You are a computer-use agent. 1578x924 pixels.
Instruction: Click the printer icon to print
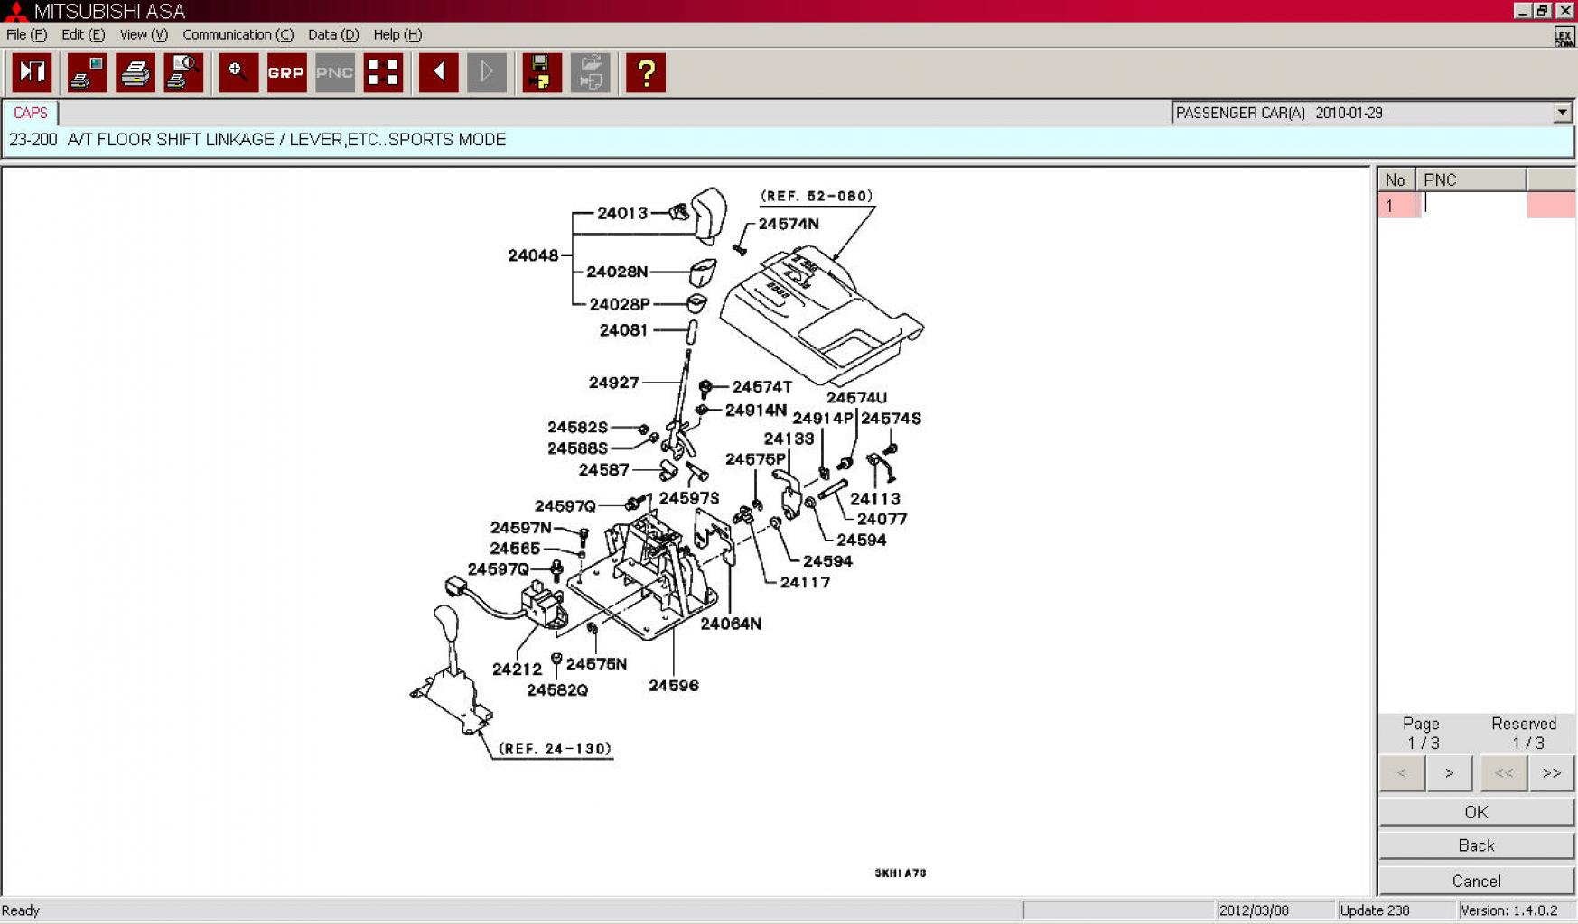coord(135,72)
